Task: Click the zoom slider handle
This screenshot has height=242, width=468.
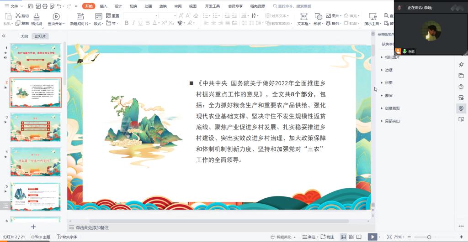Action: (x=429, y=237)
